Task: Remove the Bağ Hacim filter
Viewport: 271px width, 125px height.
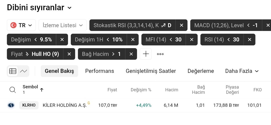Action: tap(131, 54)
